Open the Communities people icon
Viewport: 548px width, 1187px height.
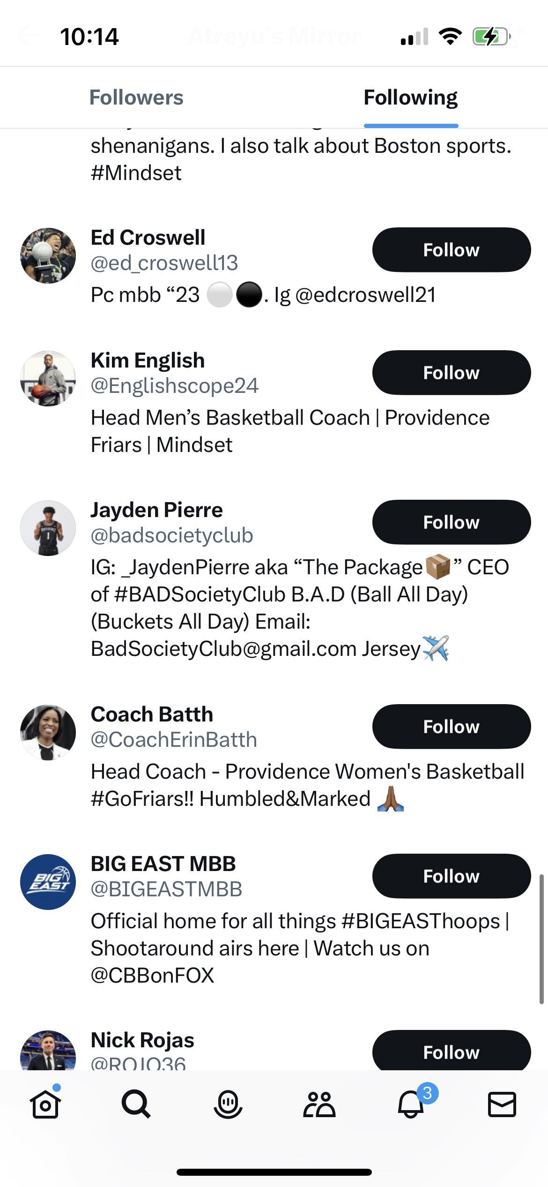point(319,1104)
